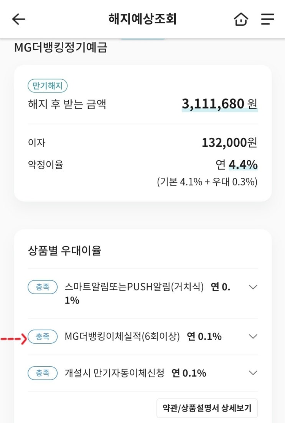Tap the 해지예상조회 page title
Image resolution: width=285 pixels, height=423 pixels.
142,19
